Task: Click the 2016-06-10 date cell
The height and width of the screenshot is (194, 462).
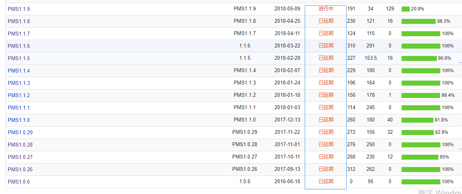Action: click(287, 181)
